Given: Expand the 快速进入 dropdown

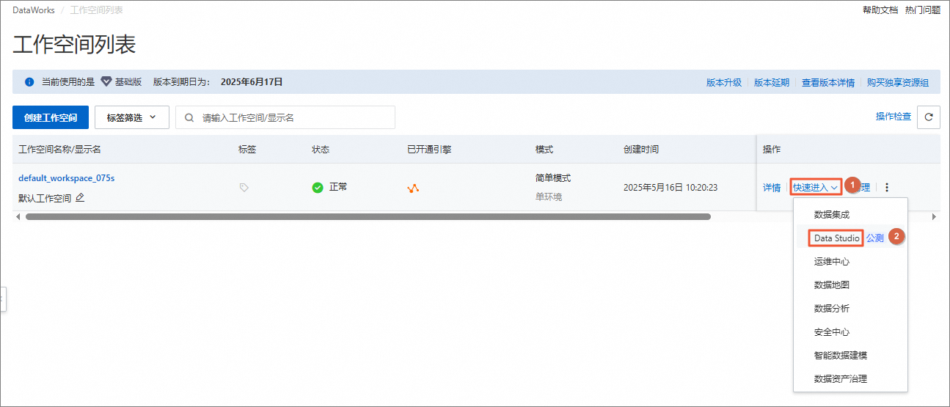Looking at the screenshot, I should (x=816, y=187).
